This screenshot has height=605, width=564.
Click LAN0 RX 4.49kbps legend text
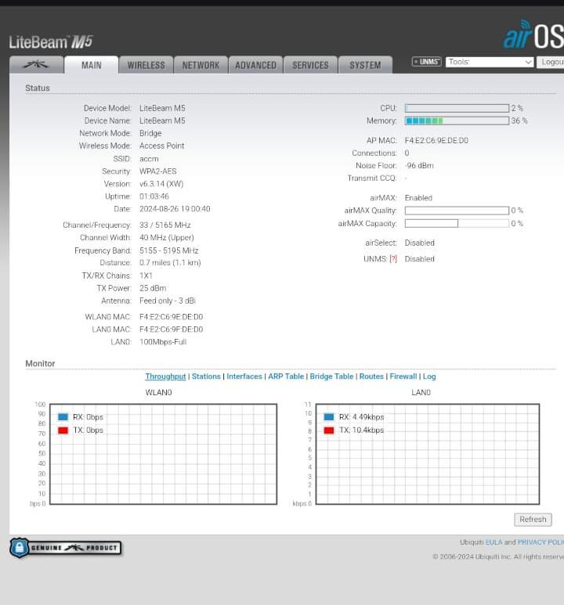click(x=361, y=417)
